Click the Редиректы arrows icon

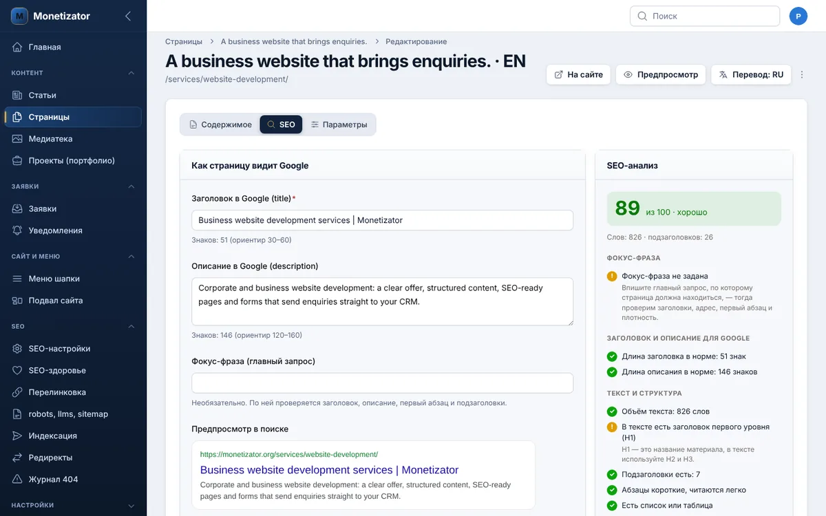[17, 458]
